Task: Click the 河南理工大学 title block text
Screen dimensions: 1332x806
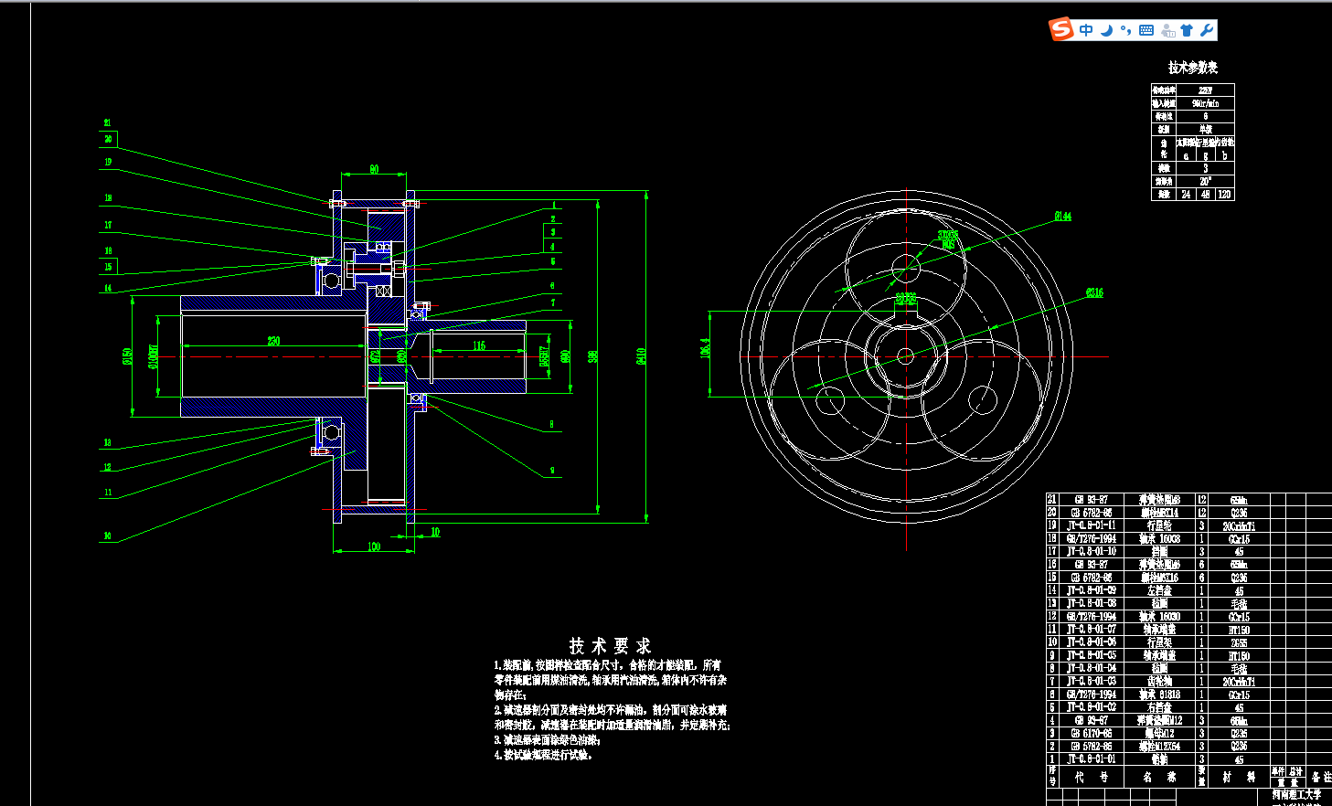Action: point(1296,794)
